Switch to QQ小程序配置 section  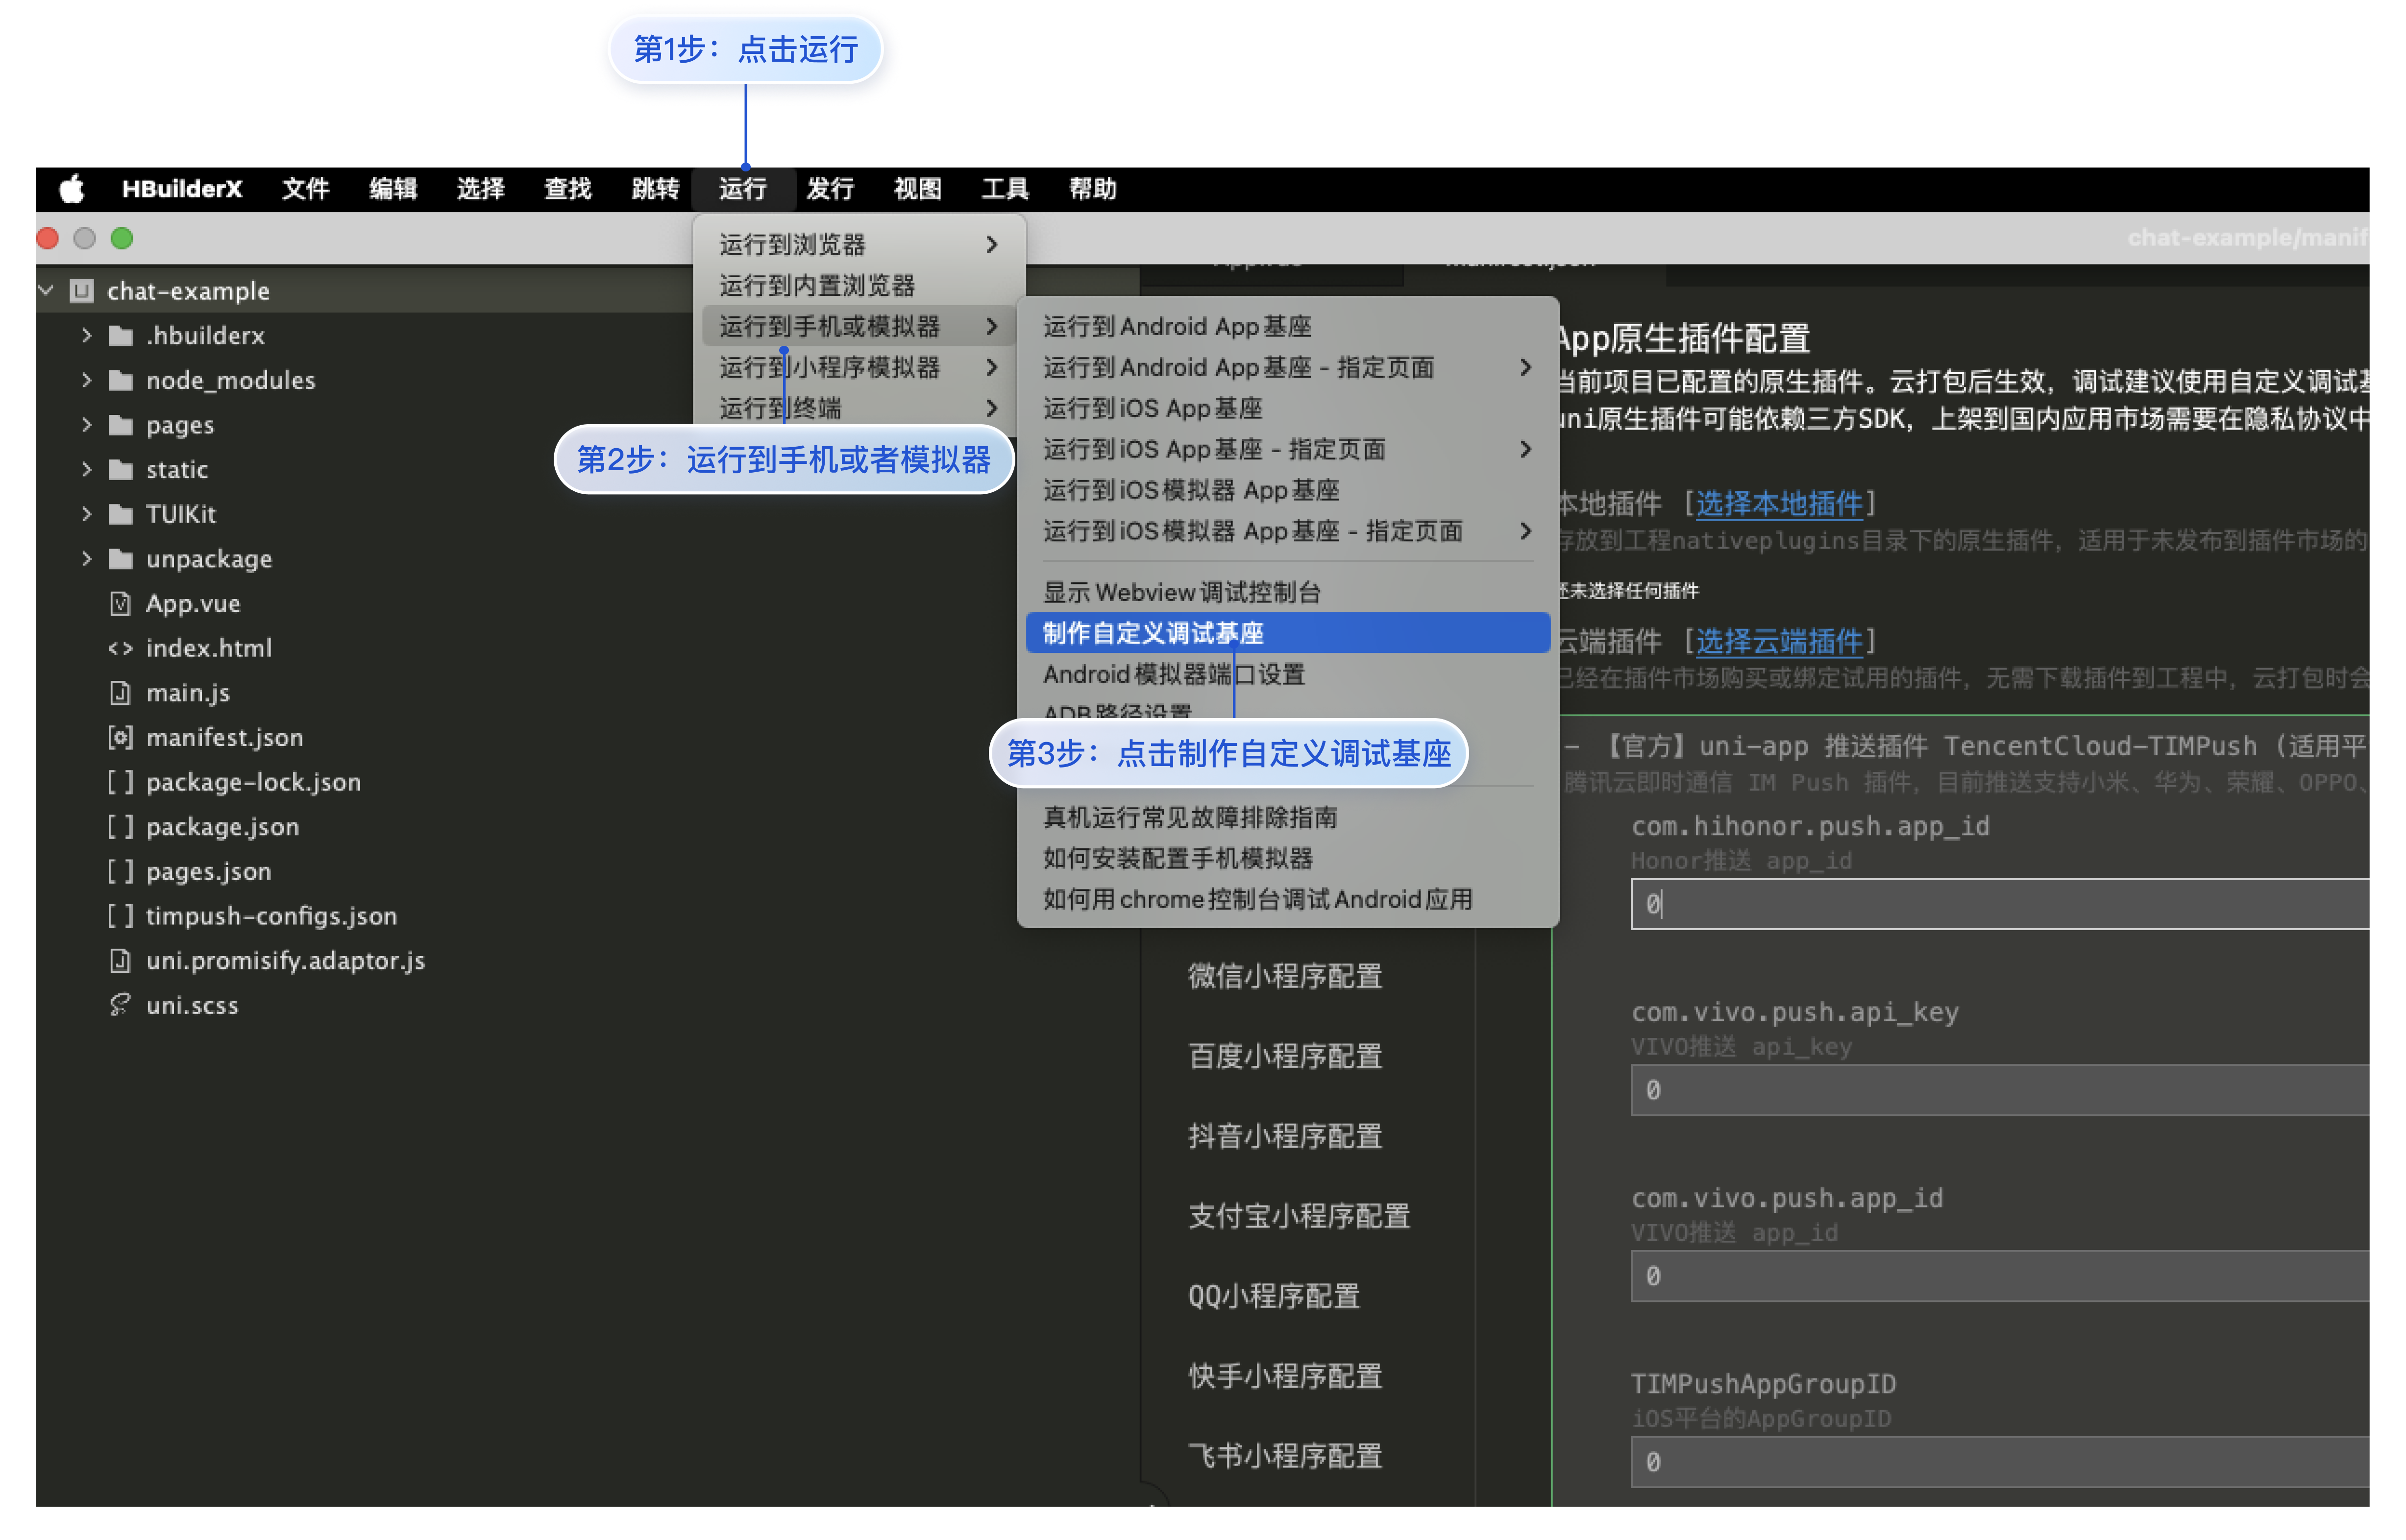click(x=1274, y=1296)
